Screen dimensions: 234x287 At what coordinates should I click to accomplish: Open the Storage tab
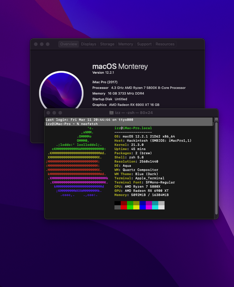coord(107,44)
